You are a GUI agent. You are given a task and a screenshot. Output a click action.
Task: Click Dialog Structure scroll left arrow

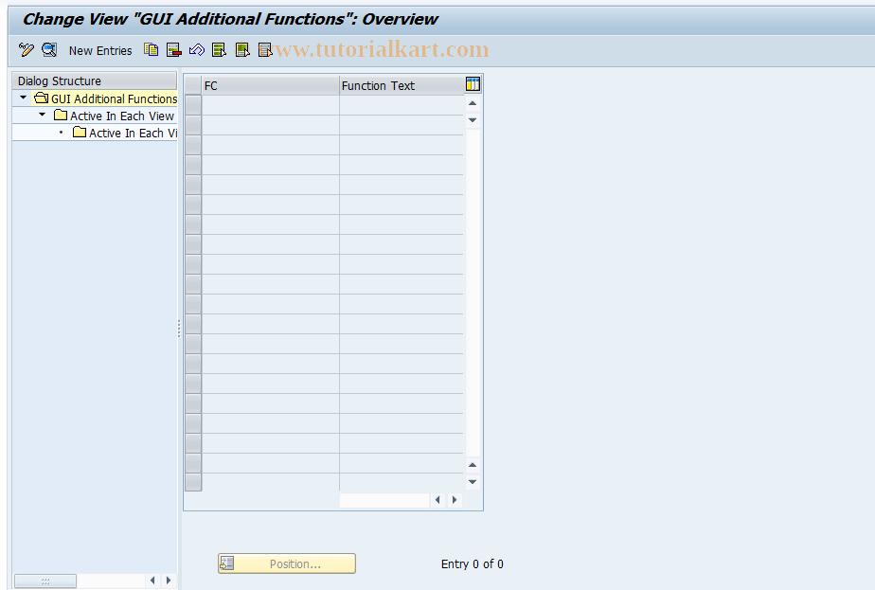point(152,581)
